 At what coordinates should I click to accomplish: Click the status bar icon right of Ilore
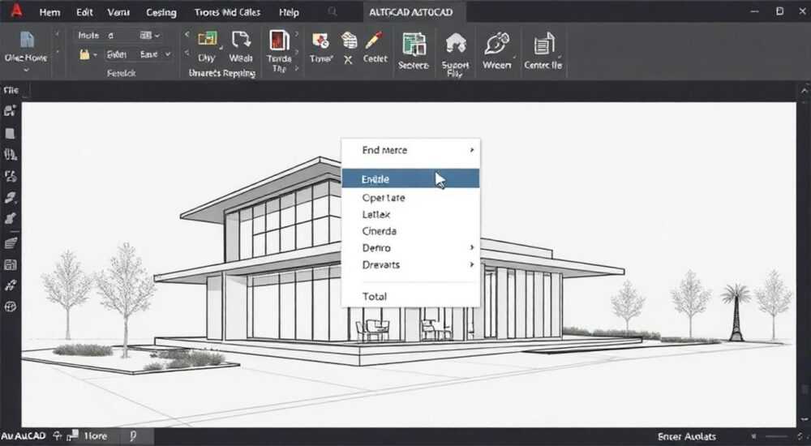(133, 436)
